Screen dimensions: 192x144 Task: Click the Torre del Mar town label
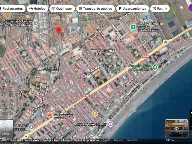(47, 69)
